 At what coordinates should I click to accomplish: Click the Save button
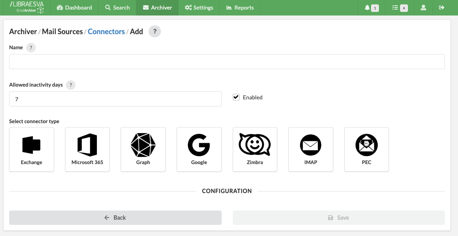pyautogui.click(x=339, y=218)
